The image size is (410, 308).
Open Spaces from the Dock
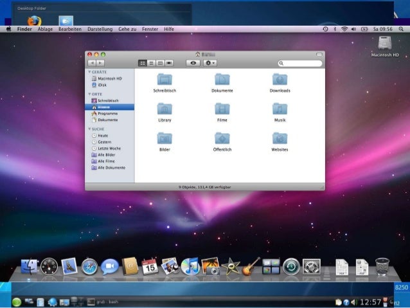pyautogui.click(x=271, y=267)
